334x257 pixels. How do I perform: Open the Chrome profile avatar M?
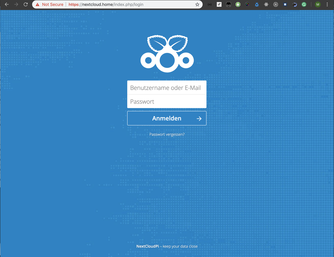click(x=318, y=4)
